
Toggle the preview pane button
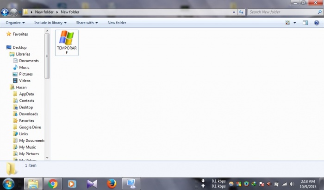pyautogui.click(x=305, y=23)
